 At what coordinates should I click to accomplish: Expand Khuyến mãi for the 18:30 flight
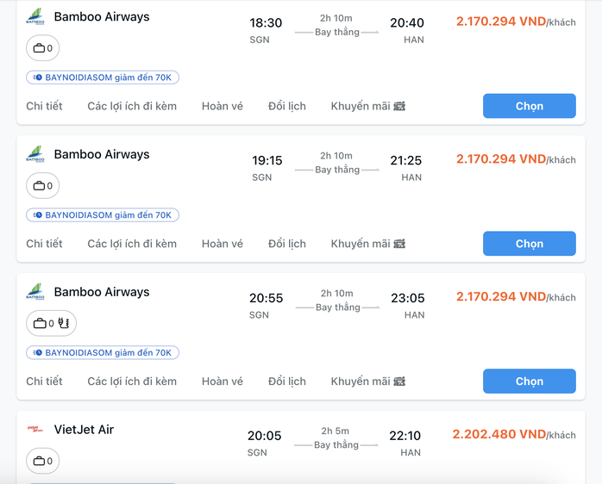coord(368,106)
